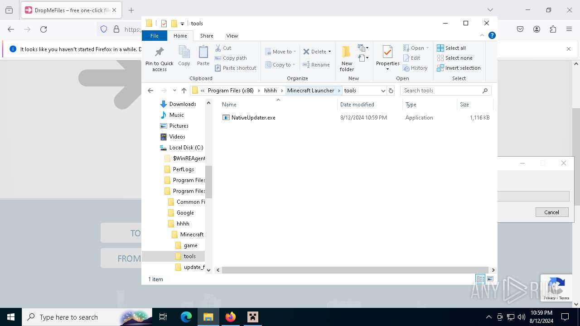Collapse the ribbon with chevron
This screenshot has height=326, width=580.
click(x=482, y=35)
